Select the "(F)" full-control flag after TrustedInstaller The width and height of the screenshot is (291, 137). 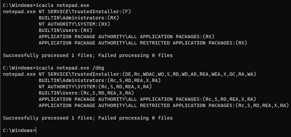point(127,12)
